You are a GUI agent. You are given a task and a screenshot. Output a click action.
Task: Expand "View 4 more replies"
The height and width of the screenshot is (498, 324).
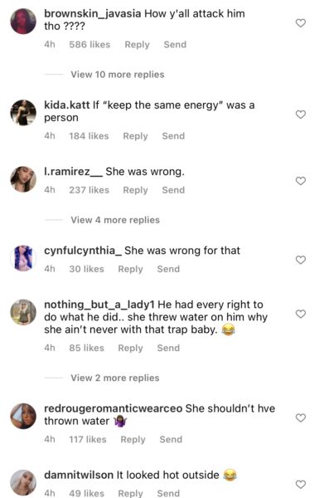pyautogui.click(x=115, y=220)
